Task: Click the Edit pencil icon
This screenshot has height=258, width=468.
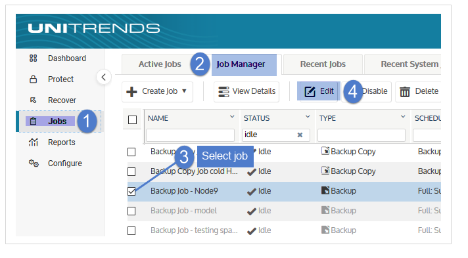Action: pos(310,91)
